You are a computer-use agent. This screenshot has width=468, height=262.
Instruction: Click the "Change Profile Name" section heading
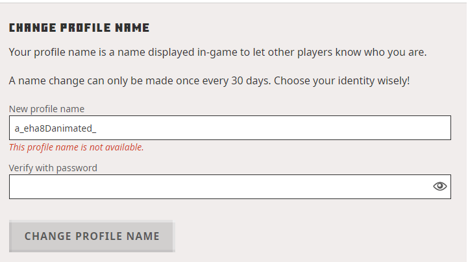(x=79, y=28)
